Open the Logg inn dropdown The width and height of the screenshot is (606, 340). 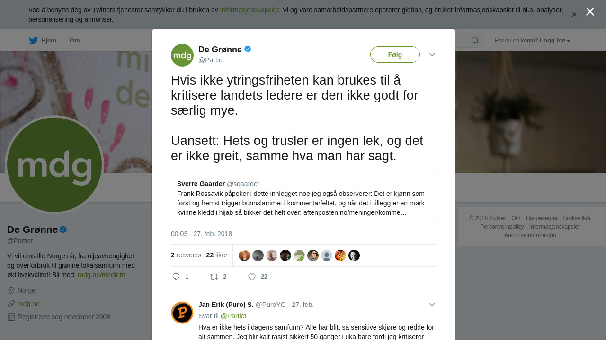(x=555, y=41)
